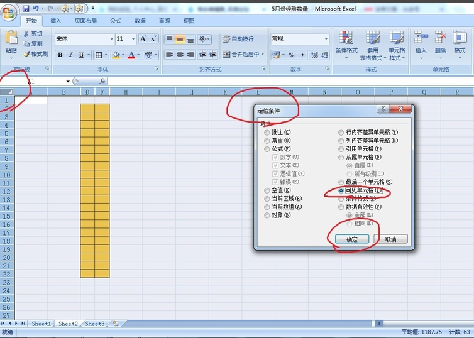Paste clipboard contents using the 粘贴 icon
Viewport: 474px width, 338px height.
click(x=11, y=38)
